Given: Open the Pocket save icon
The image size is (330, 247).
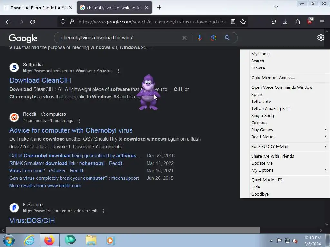Looking at the screenshot, I should tap(273, 22).
